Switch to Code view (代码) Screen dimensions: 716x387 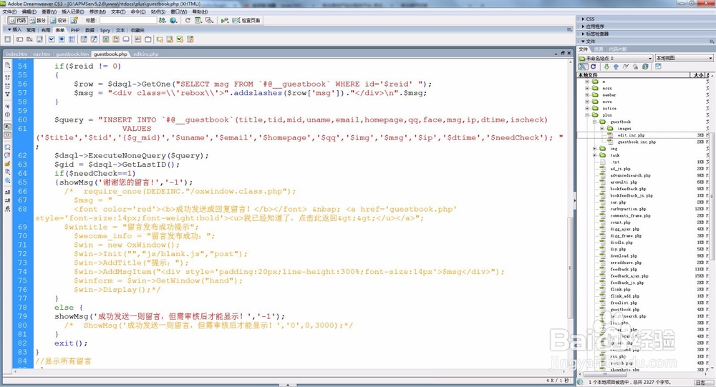pos(18,21)
